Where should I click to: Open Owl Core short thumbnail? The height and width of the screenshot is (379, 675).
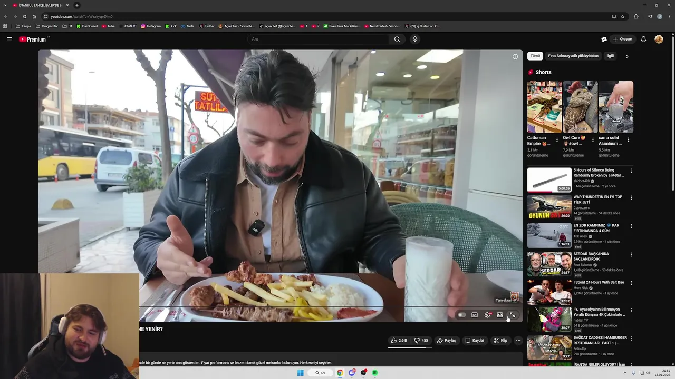(x=580, y=107)
